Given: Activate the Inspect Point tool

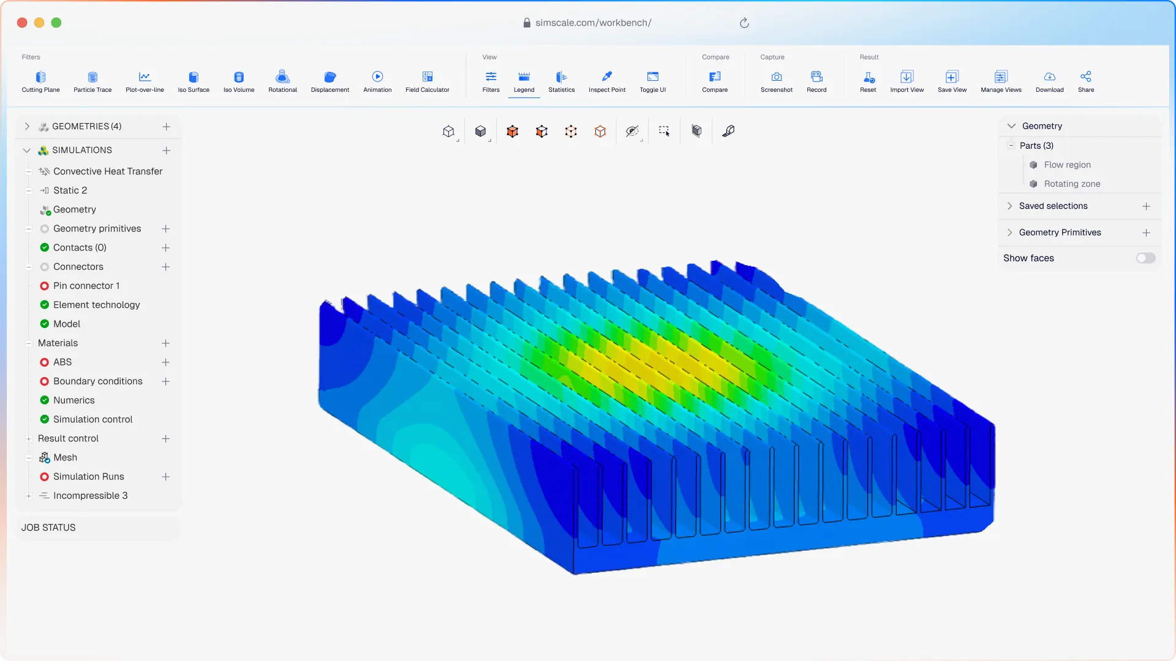Looking at the screenshot, I should [x=607, y=81].
